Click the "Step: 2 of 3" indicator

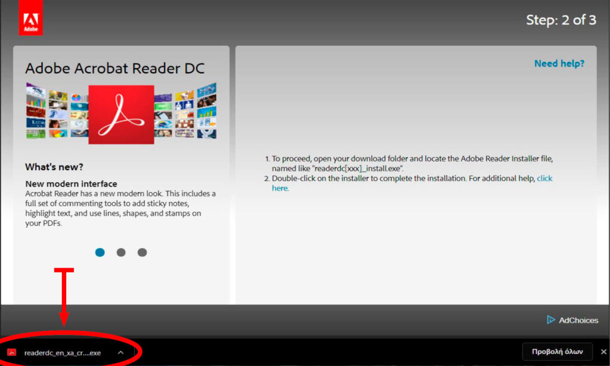(561, 20)
